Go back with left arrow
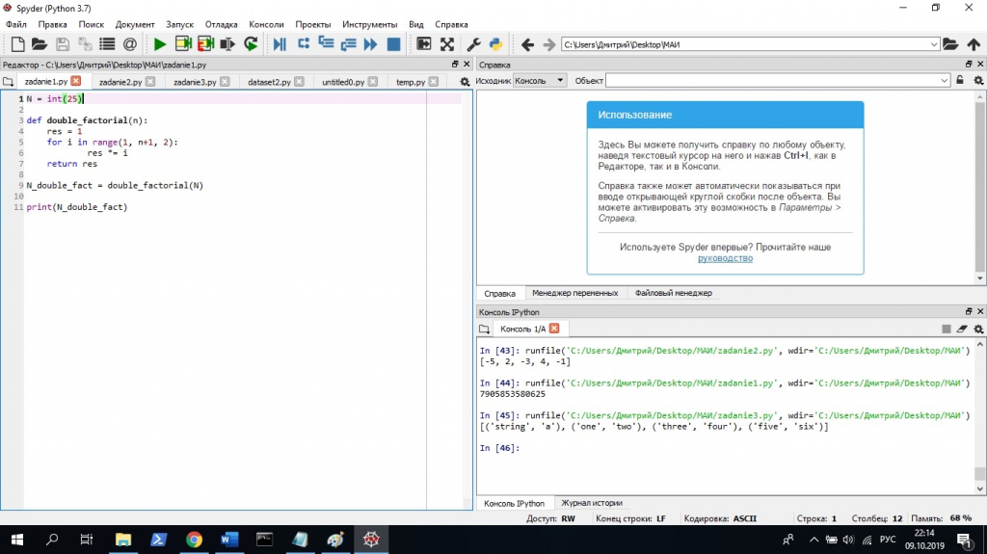This screenshot has width=987, height=554. (527, 44)
